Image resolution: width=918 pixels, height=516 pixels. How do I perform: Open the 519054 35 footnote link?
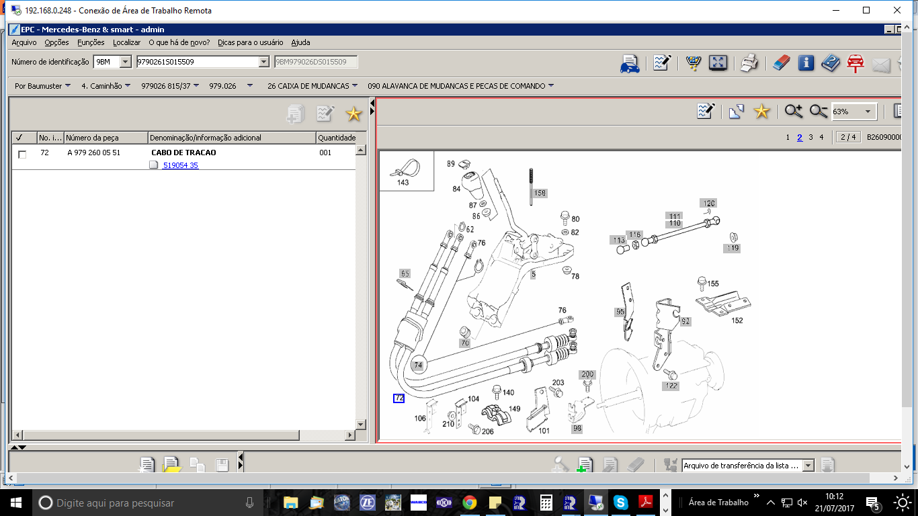(x=180, y=165)
